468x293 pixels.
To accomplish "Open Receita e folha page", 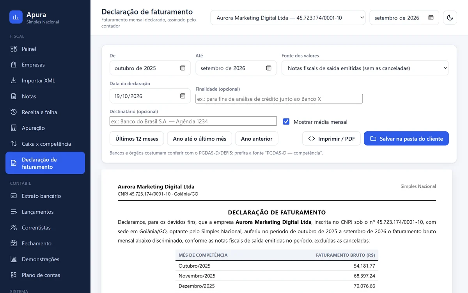I will coord(45,112).
